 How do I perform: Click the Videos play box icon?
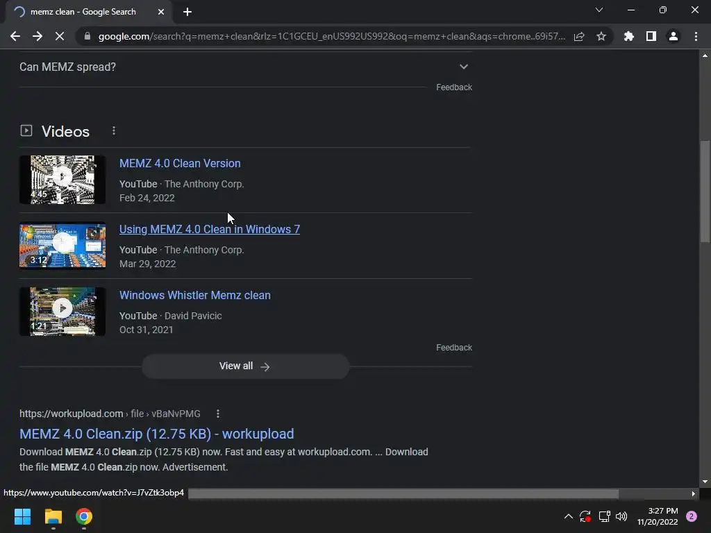click(26, 131)
